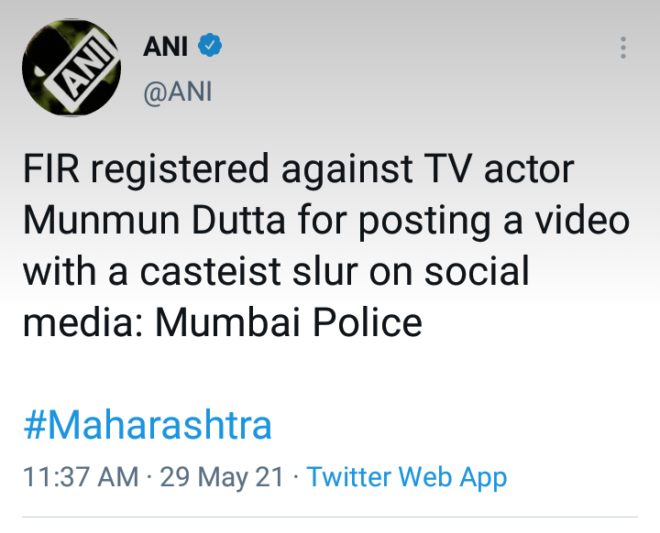
Task: Open the ANI profile picture
Action: pos(71,67)
